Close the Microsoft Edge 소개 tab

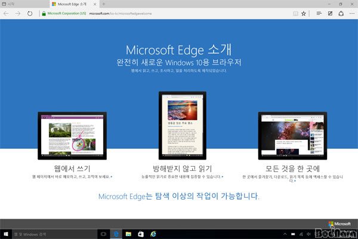pyautogui.click(x=95, y=4)
